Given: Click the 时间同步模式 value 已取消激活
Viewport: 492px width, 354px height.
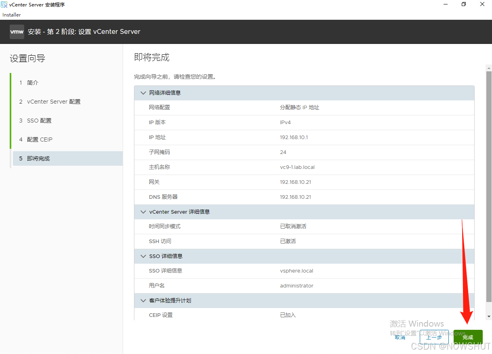Looking at the screenshot, I should (x=293, y=227).
